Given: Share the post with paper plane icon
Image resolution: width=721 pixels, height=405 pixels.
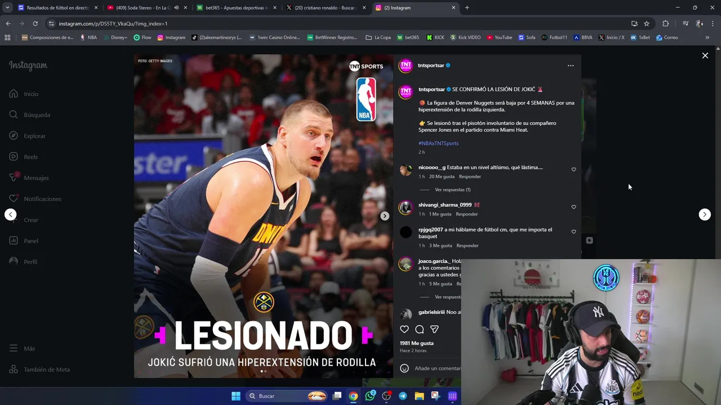Looking at the screenshot, I should (434, 329).
